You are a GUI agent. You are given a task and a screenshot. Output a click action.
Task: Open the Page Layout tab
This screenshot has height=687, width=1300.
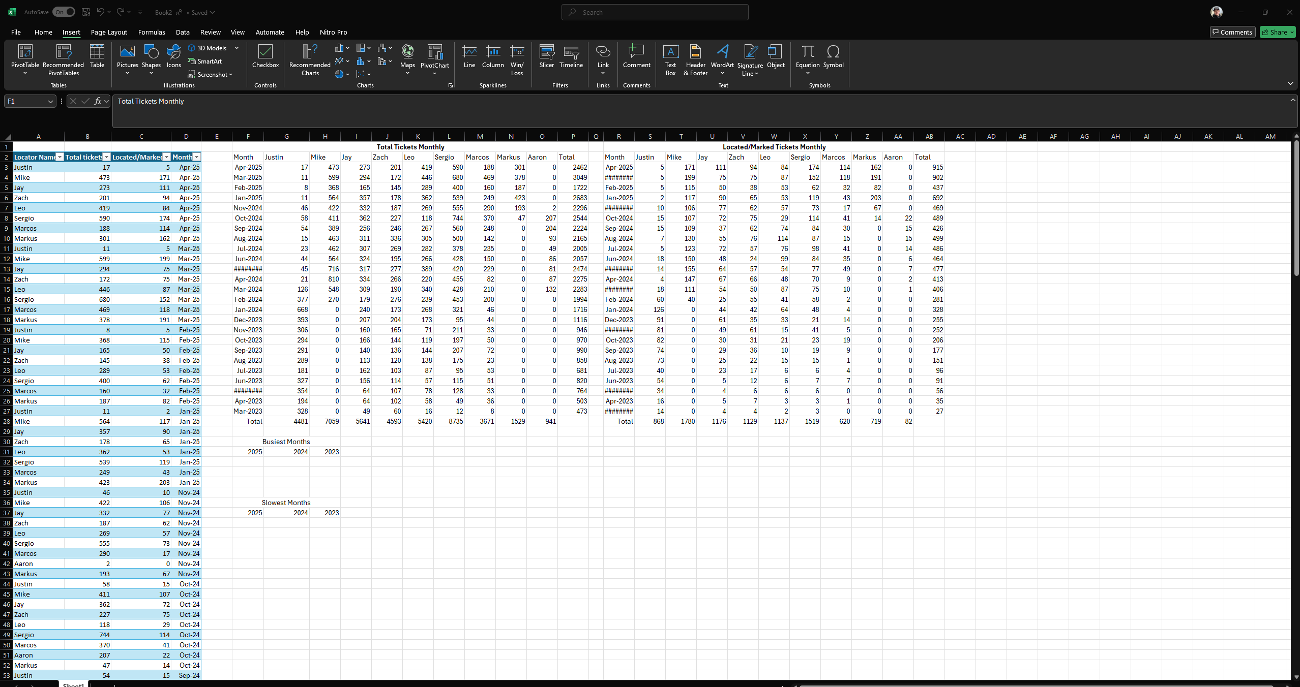click(109, 32)
